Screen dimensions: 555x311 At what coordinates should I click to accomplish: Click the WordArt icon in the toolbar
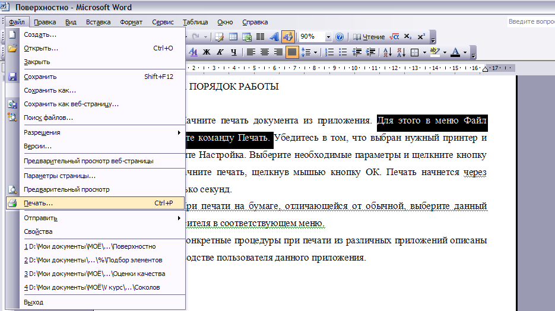[x=274, y=37]
